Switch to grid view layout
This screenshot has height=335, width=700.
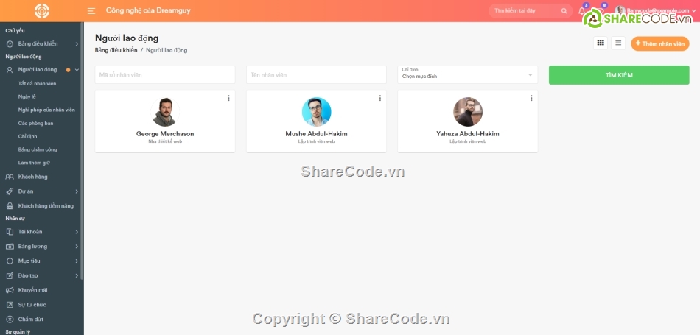click(x=601, y=43)
